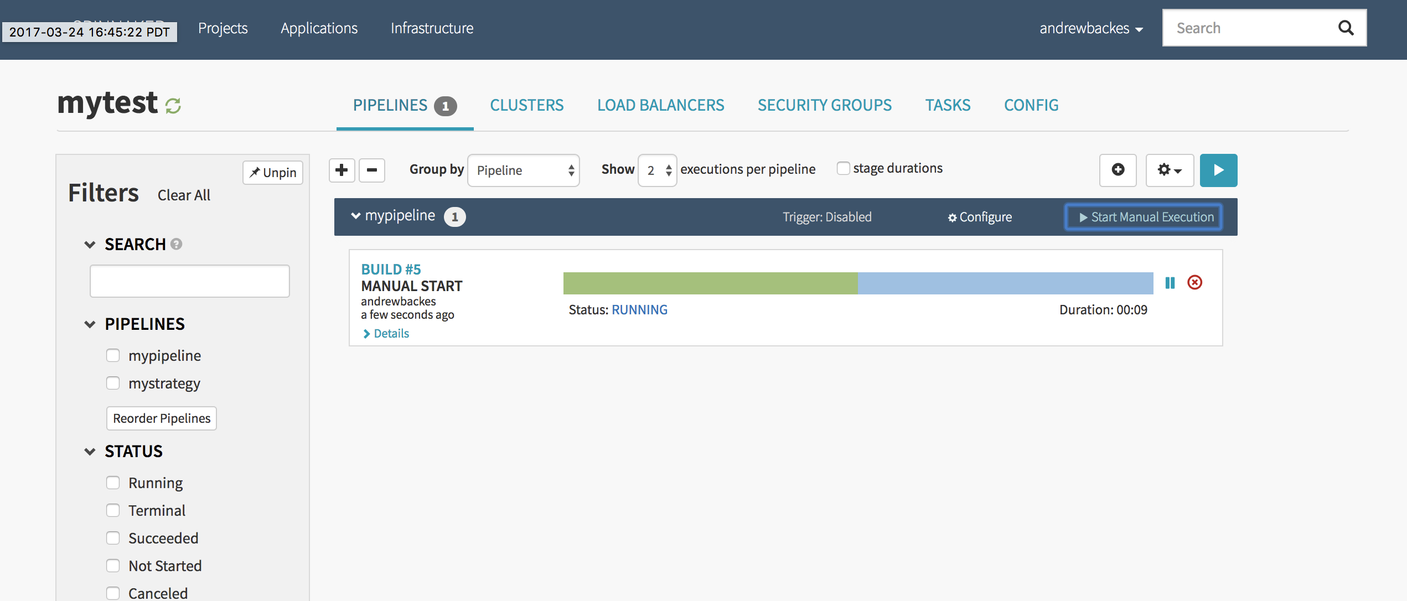Screen dimensions: 1407x601
Task: Click Start Manual Execution button
Action: tap(1144, 217)
